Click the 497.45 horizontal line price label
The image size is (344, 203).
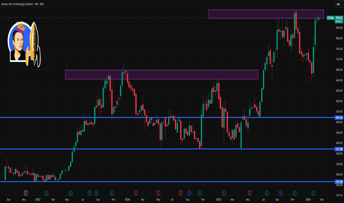tap(339, 118)
